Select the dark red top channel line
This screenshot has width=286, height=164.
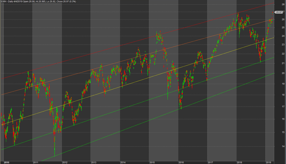coord(138,41)
